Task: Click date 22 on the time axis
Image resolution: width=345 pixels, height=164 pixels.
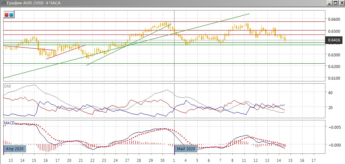Action: point(92,160)
